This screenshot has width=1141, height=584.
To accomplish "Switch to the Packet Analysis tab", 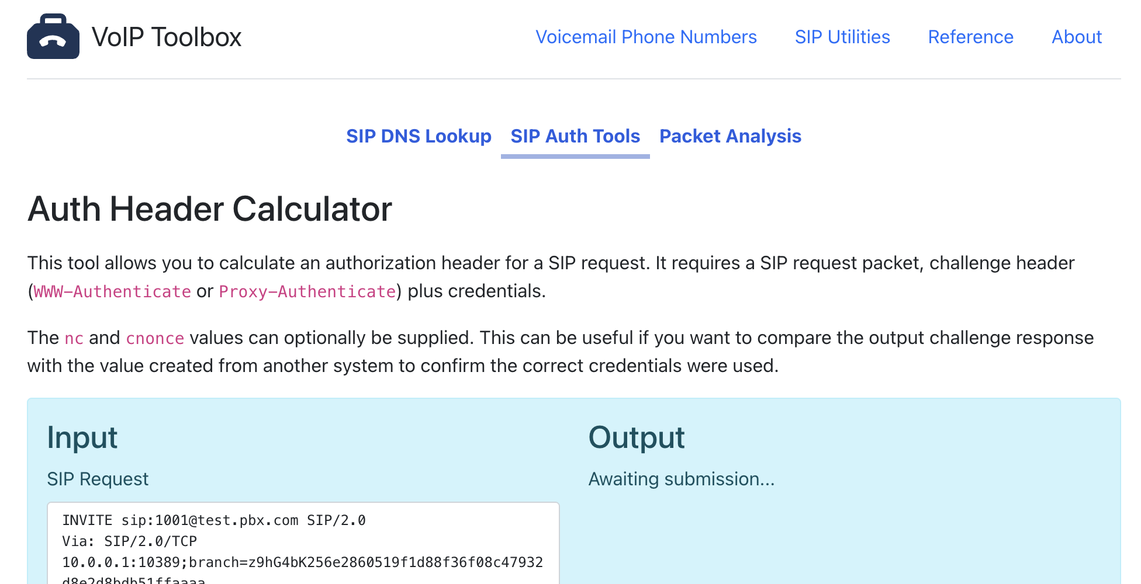I will pos(730,136).
